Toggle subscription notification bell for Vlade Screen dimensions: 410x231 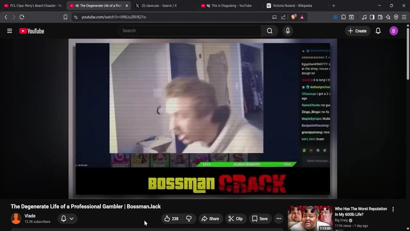pyautogui.click(x=63, y=218)
